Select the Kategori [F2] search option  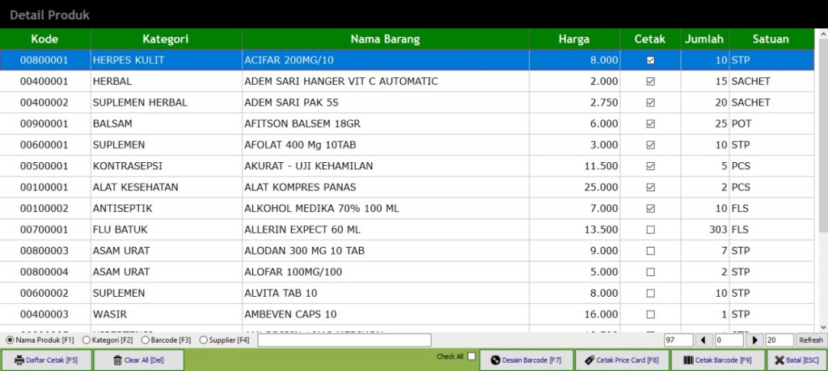87,340
